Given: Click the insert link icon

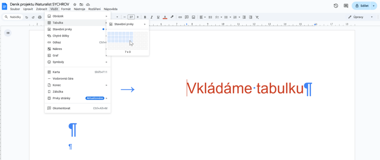Looking at the screenshot, I should (180, 17).
